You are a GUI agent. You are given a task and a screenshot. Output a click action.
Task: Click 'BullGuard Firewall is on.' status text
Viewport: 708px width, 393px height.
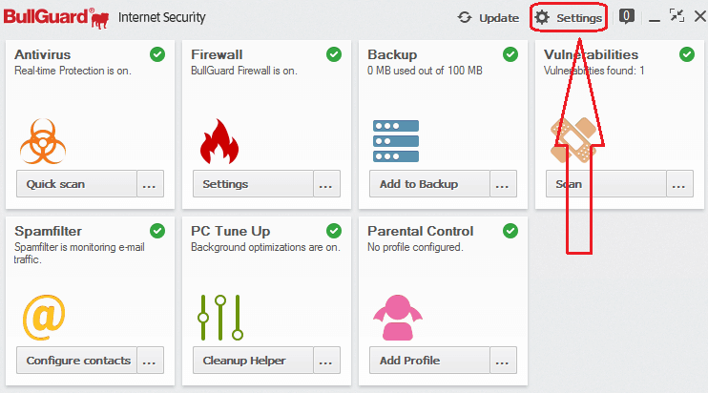244,71
